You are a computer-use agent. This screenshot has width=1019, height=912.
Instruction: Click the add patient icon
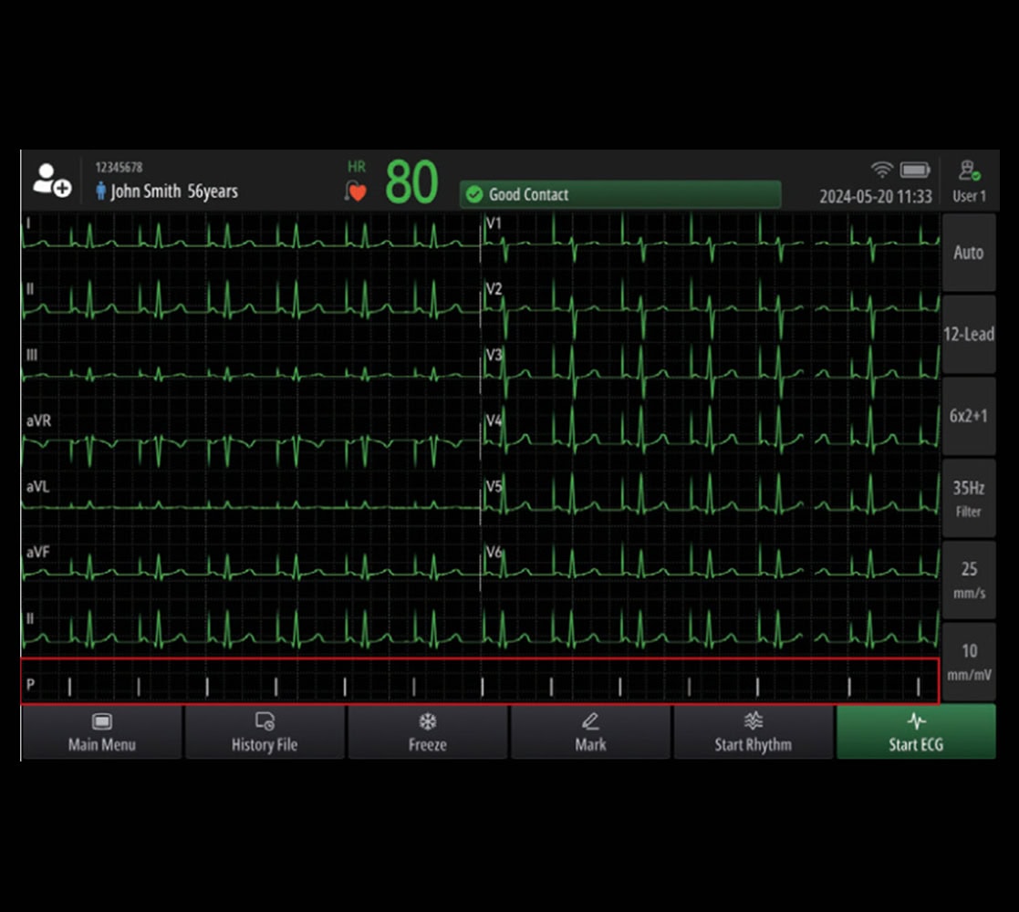click(51, 180)
